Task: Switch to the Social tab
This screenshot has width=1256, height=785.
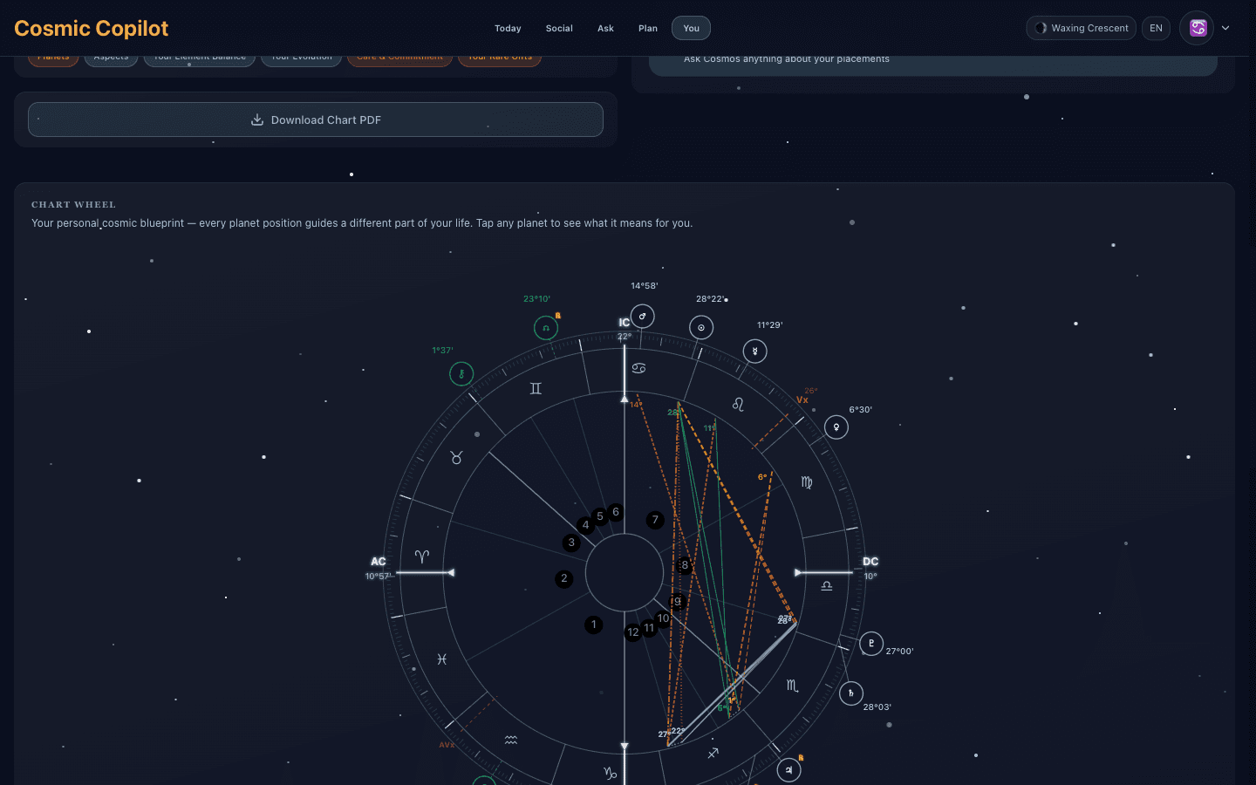Action: [x=559, y=28]
